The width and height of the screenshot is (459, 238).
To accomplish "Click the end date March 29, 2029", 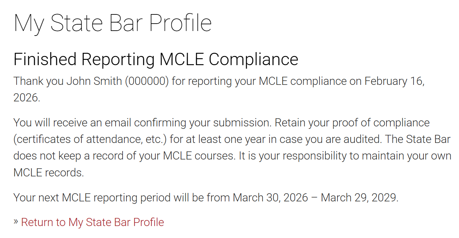I will (359, 198).
